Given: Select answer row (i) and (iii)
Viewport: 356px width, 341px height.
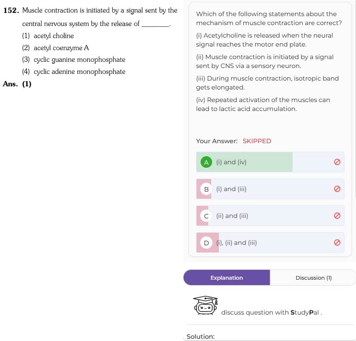Looking at the screenshot, I should pos(270,189).
